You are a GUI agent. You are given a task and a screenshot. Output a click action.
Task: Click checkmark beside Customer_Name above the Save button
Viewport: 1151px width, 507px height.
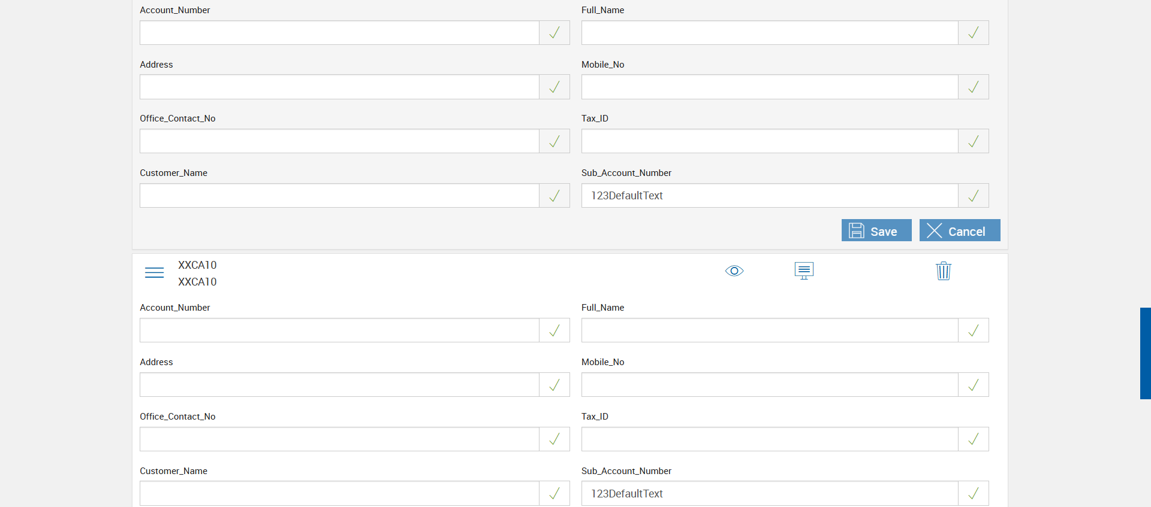554,196
